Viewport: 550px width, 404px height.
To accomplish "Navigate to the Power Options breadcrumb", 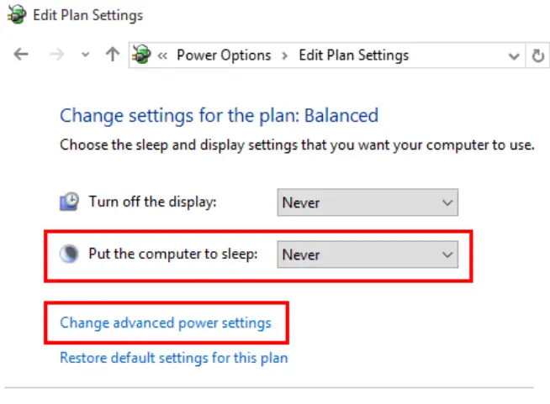I will (224, 55).
